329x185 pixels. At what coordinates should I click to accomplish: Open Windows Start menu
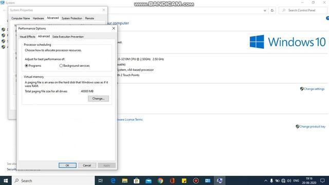6,180
